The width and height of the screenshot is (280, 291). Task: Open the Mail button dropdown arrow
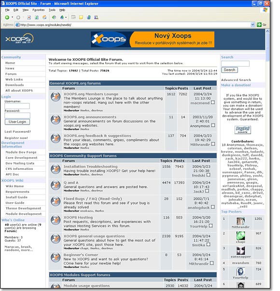(66, 17)
